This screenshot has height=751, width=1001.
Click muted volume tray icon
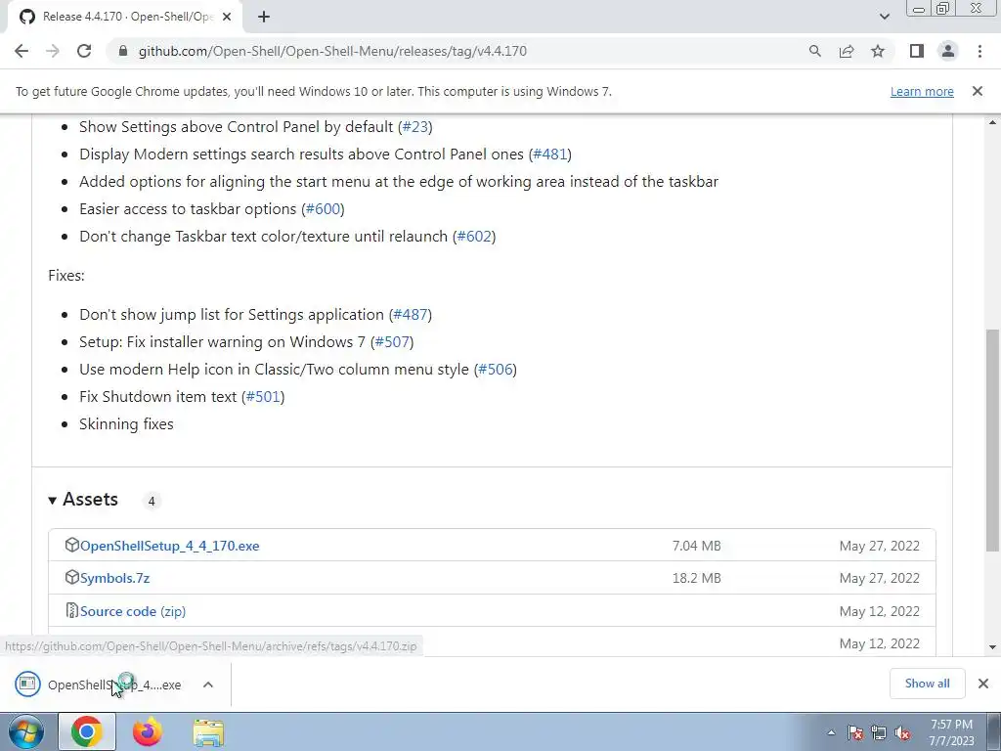(902, 733)
